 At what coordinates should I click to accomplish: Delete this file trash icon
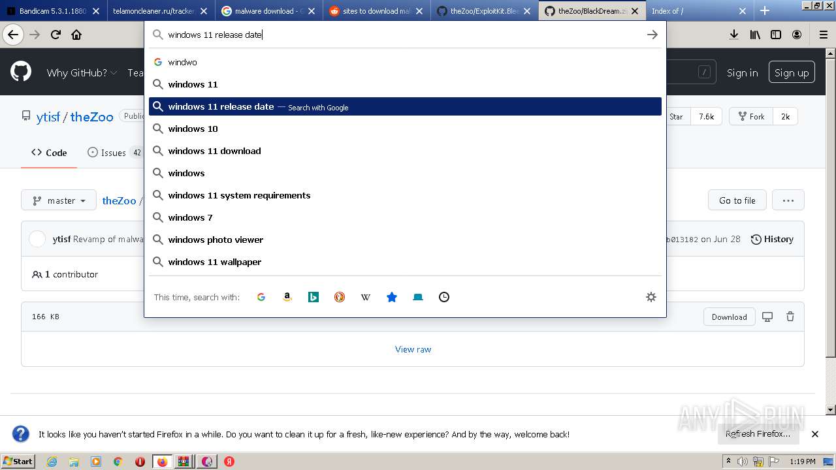(x=790, y=317)
